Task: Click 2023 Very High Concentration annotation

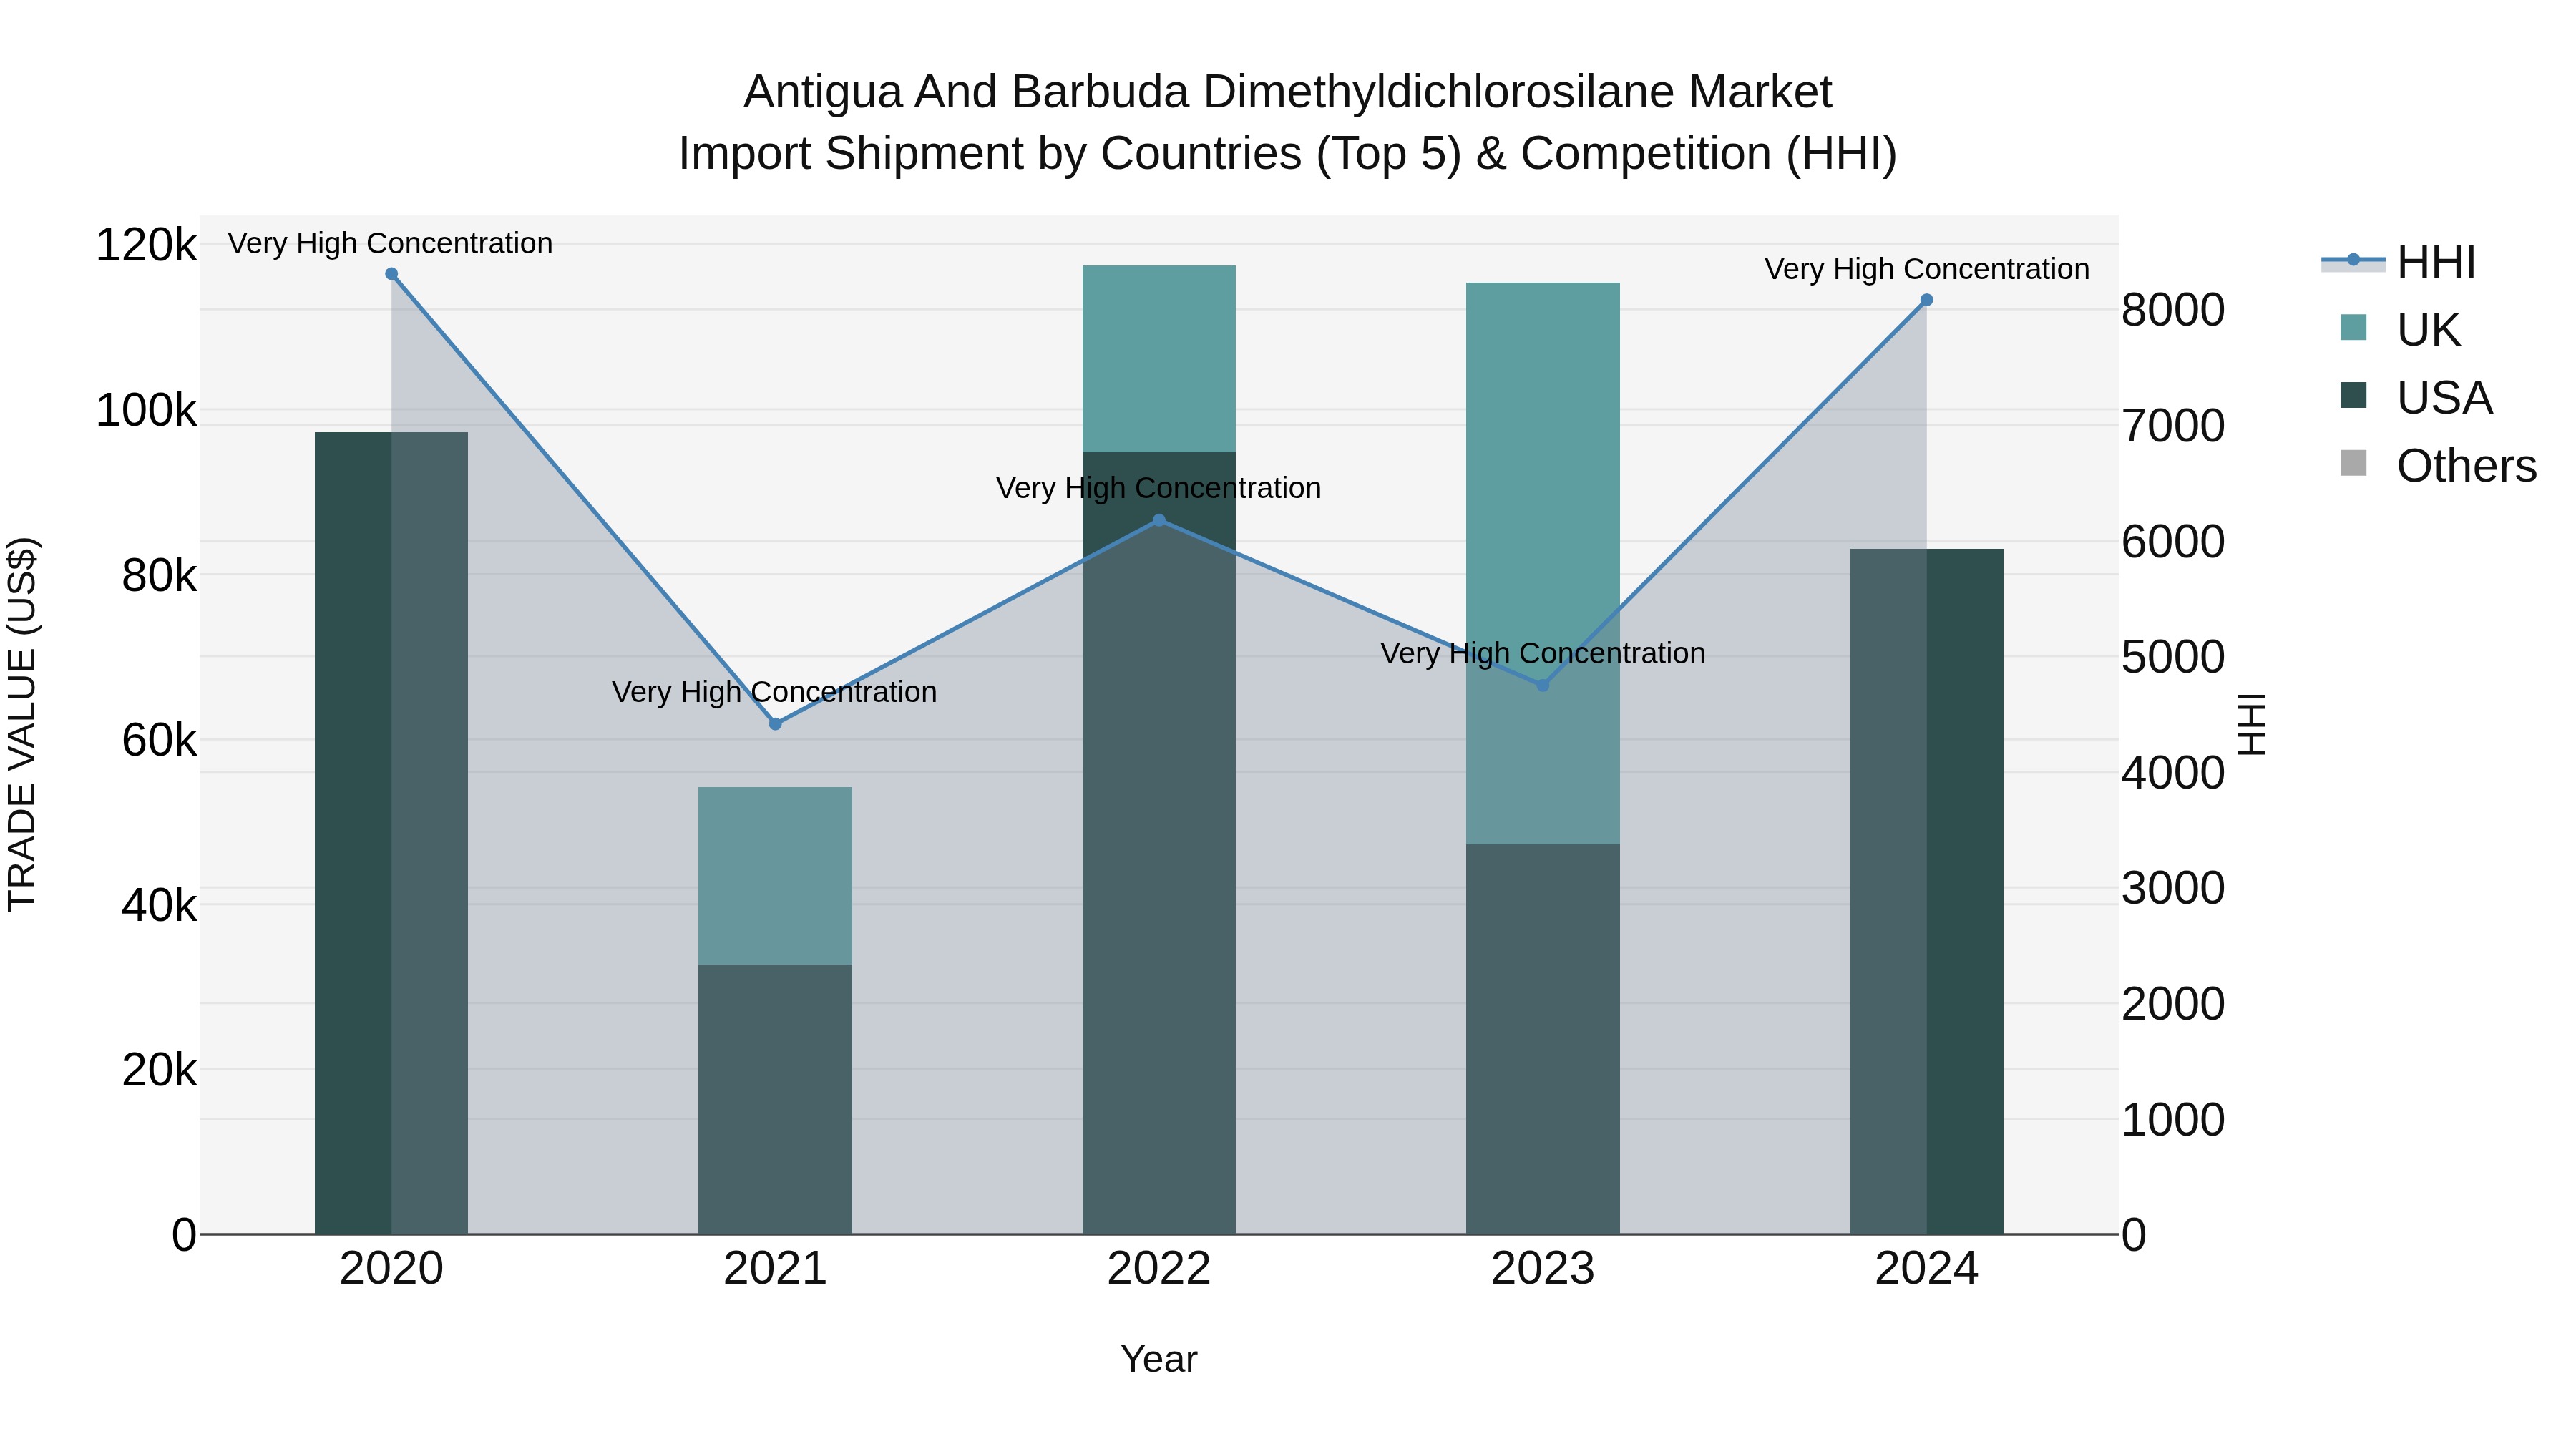Action: coord(1543,653)
